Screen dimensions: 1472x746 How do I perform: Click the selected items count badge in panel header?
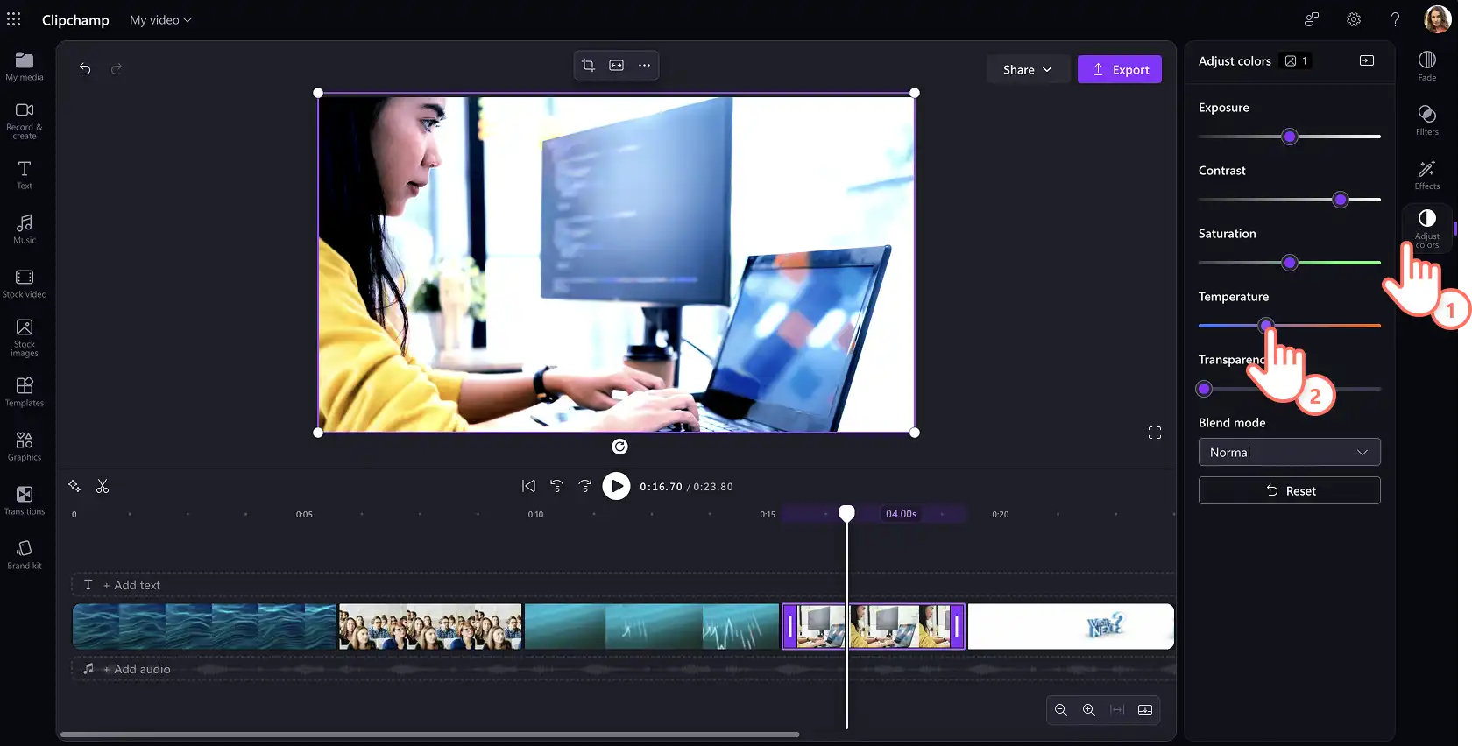point(1296,60)
